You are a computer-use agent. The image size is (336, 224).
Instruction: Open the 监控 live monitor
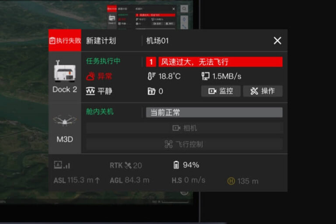pos(220,91)
